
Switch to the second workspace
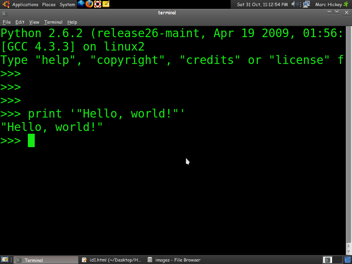tap(338, 260)
